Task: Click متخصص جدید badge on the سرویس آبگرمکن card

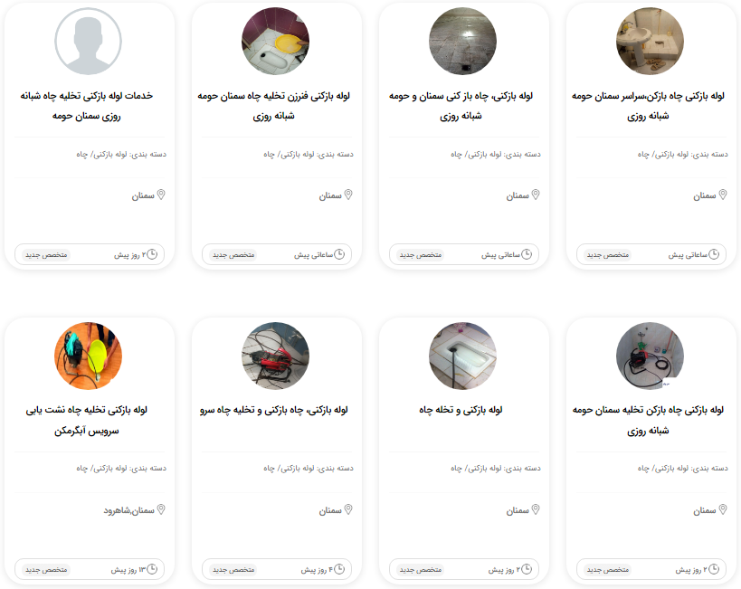Action: [46, 570]
